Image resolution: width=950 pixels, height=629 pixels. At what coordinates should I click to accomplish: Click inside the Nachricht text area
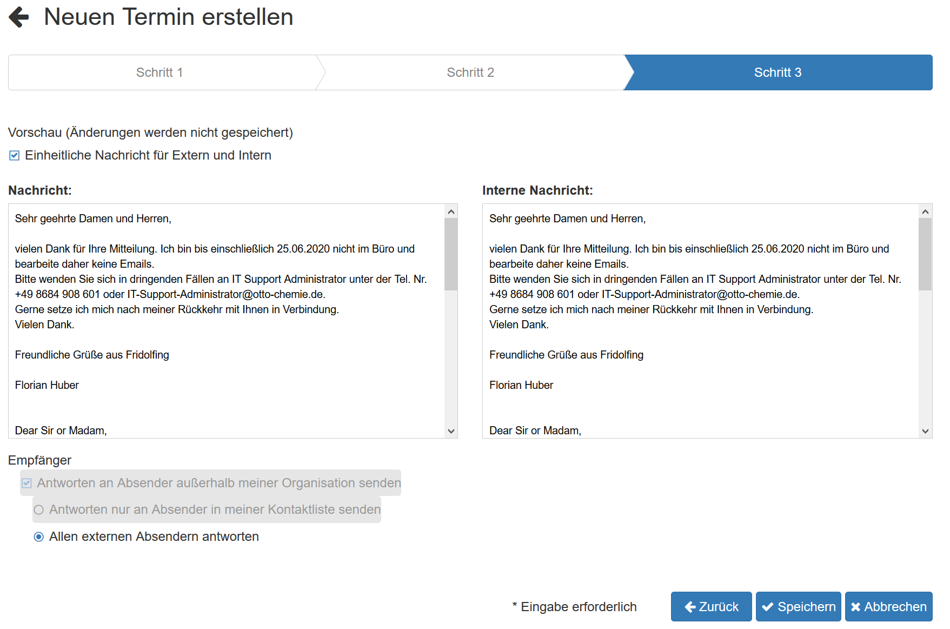227,321
